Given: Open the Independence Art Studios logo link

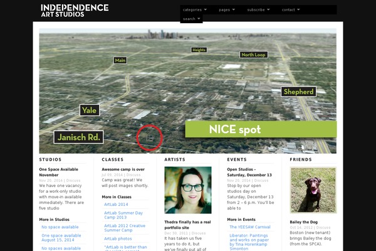Looking at the screenshot, I should pyautogui.click(x=75, y=11).
